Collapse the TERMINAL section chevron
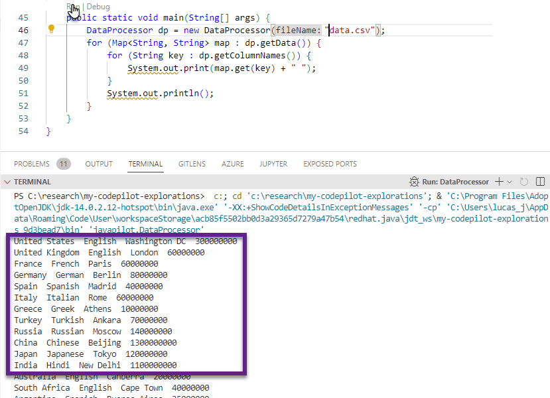550x398 pixels. pos(7,182)
